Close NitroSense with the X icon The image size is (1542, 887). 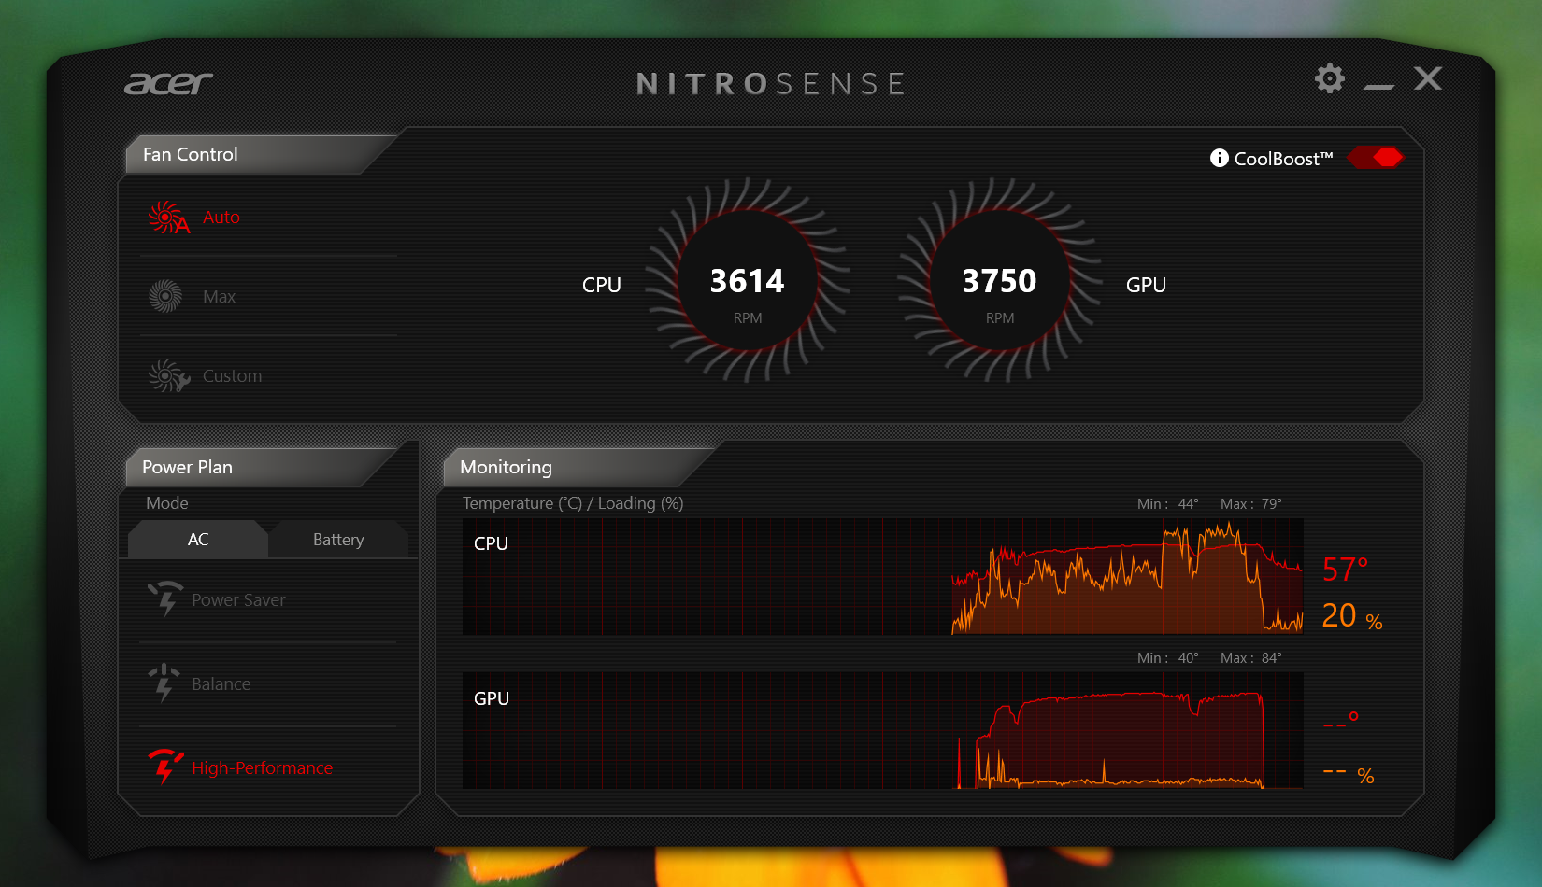coord(1428,77)
